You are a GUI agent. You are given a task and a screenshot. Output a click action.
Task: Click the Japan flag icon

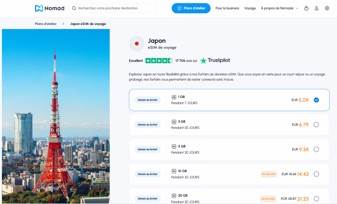pos(137,44)
